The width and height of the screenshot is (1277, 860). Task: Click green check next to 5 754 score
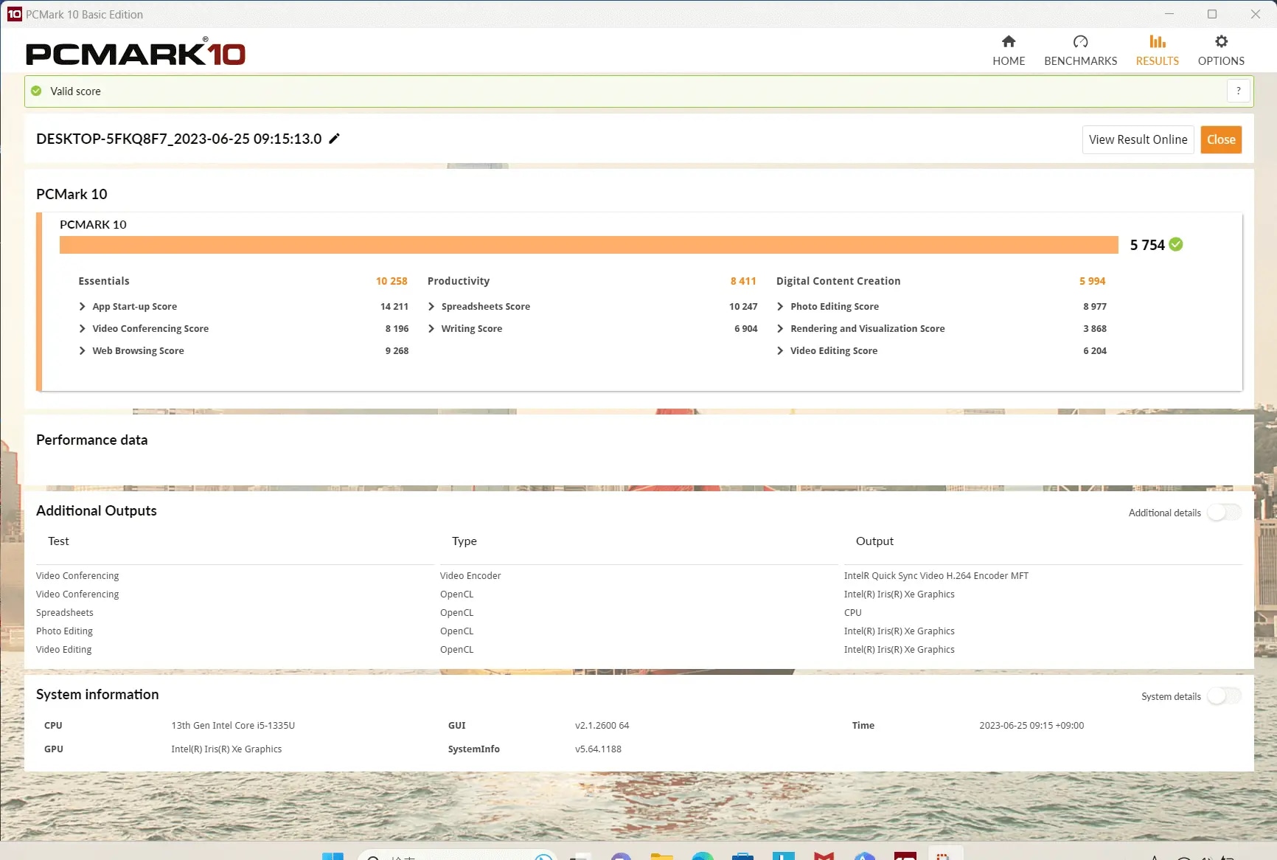[1176, 244]
